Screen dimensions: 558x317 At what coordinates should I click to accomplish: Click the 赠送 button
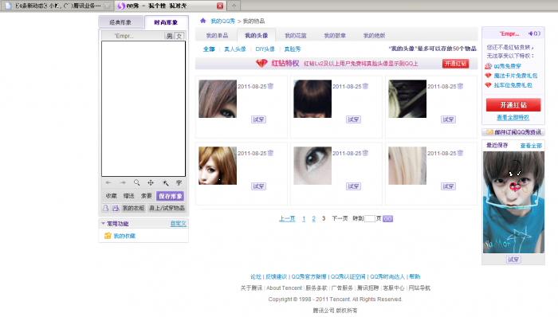[129, 196]
